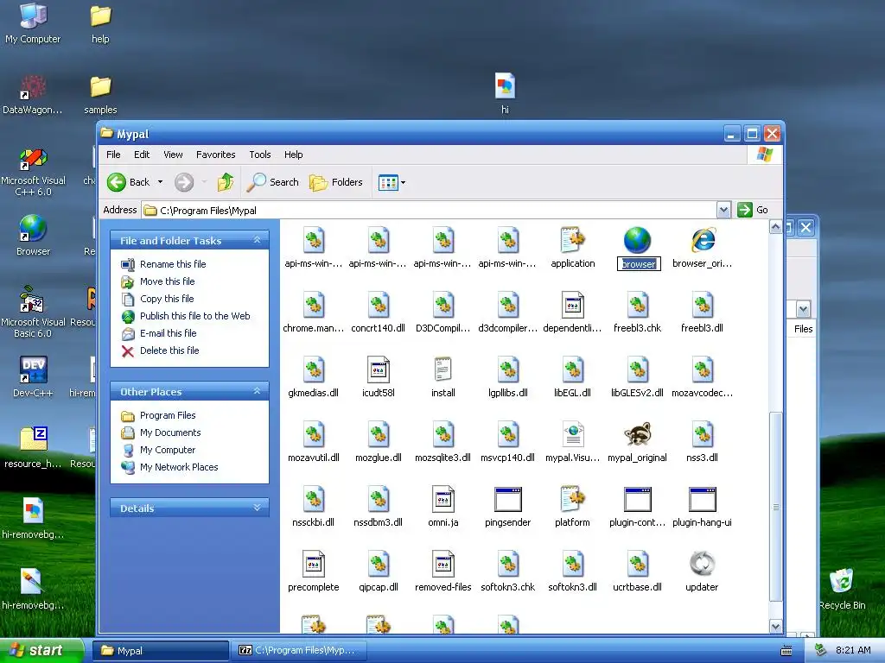
Task: Open the Start menu
Action: point(41,650)
